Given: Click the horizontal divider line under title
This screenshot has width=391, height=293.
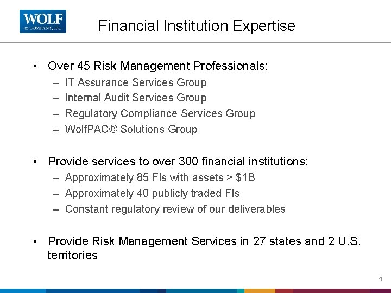Looking at the screenshot, I should (x=195, y=43).
